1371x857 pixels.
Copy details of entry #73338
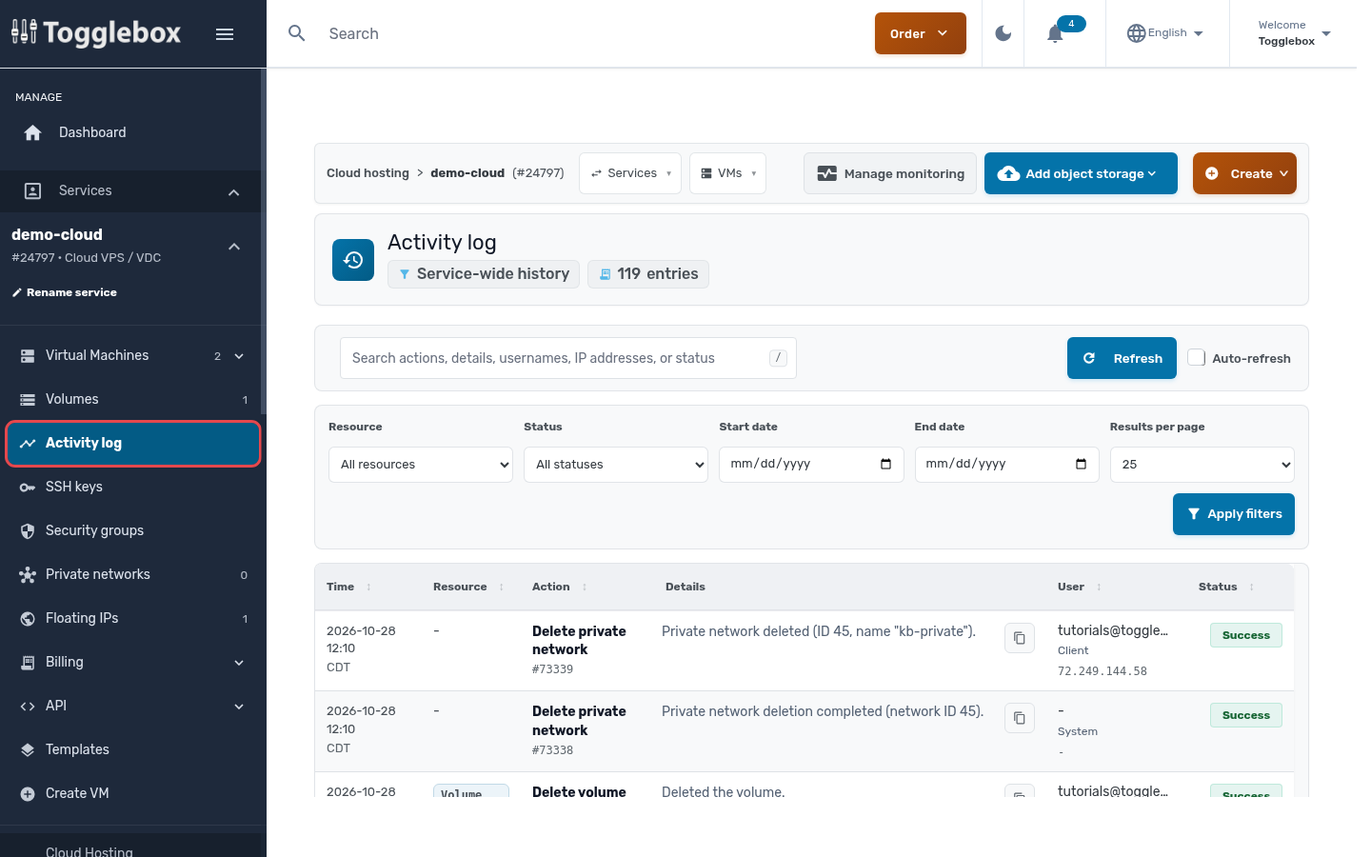point(1020,718)
